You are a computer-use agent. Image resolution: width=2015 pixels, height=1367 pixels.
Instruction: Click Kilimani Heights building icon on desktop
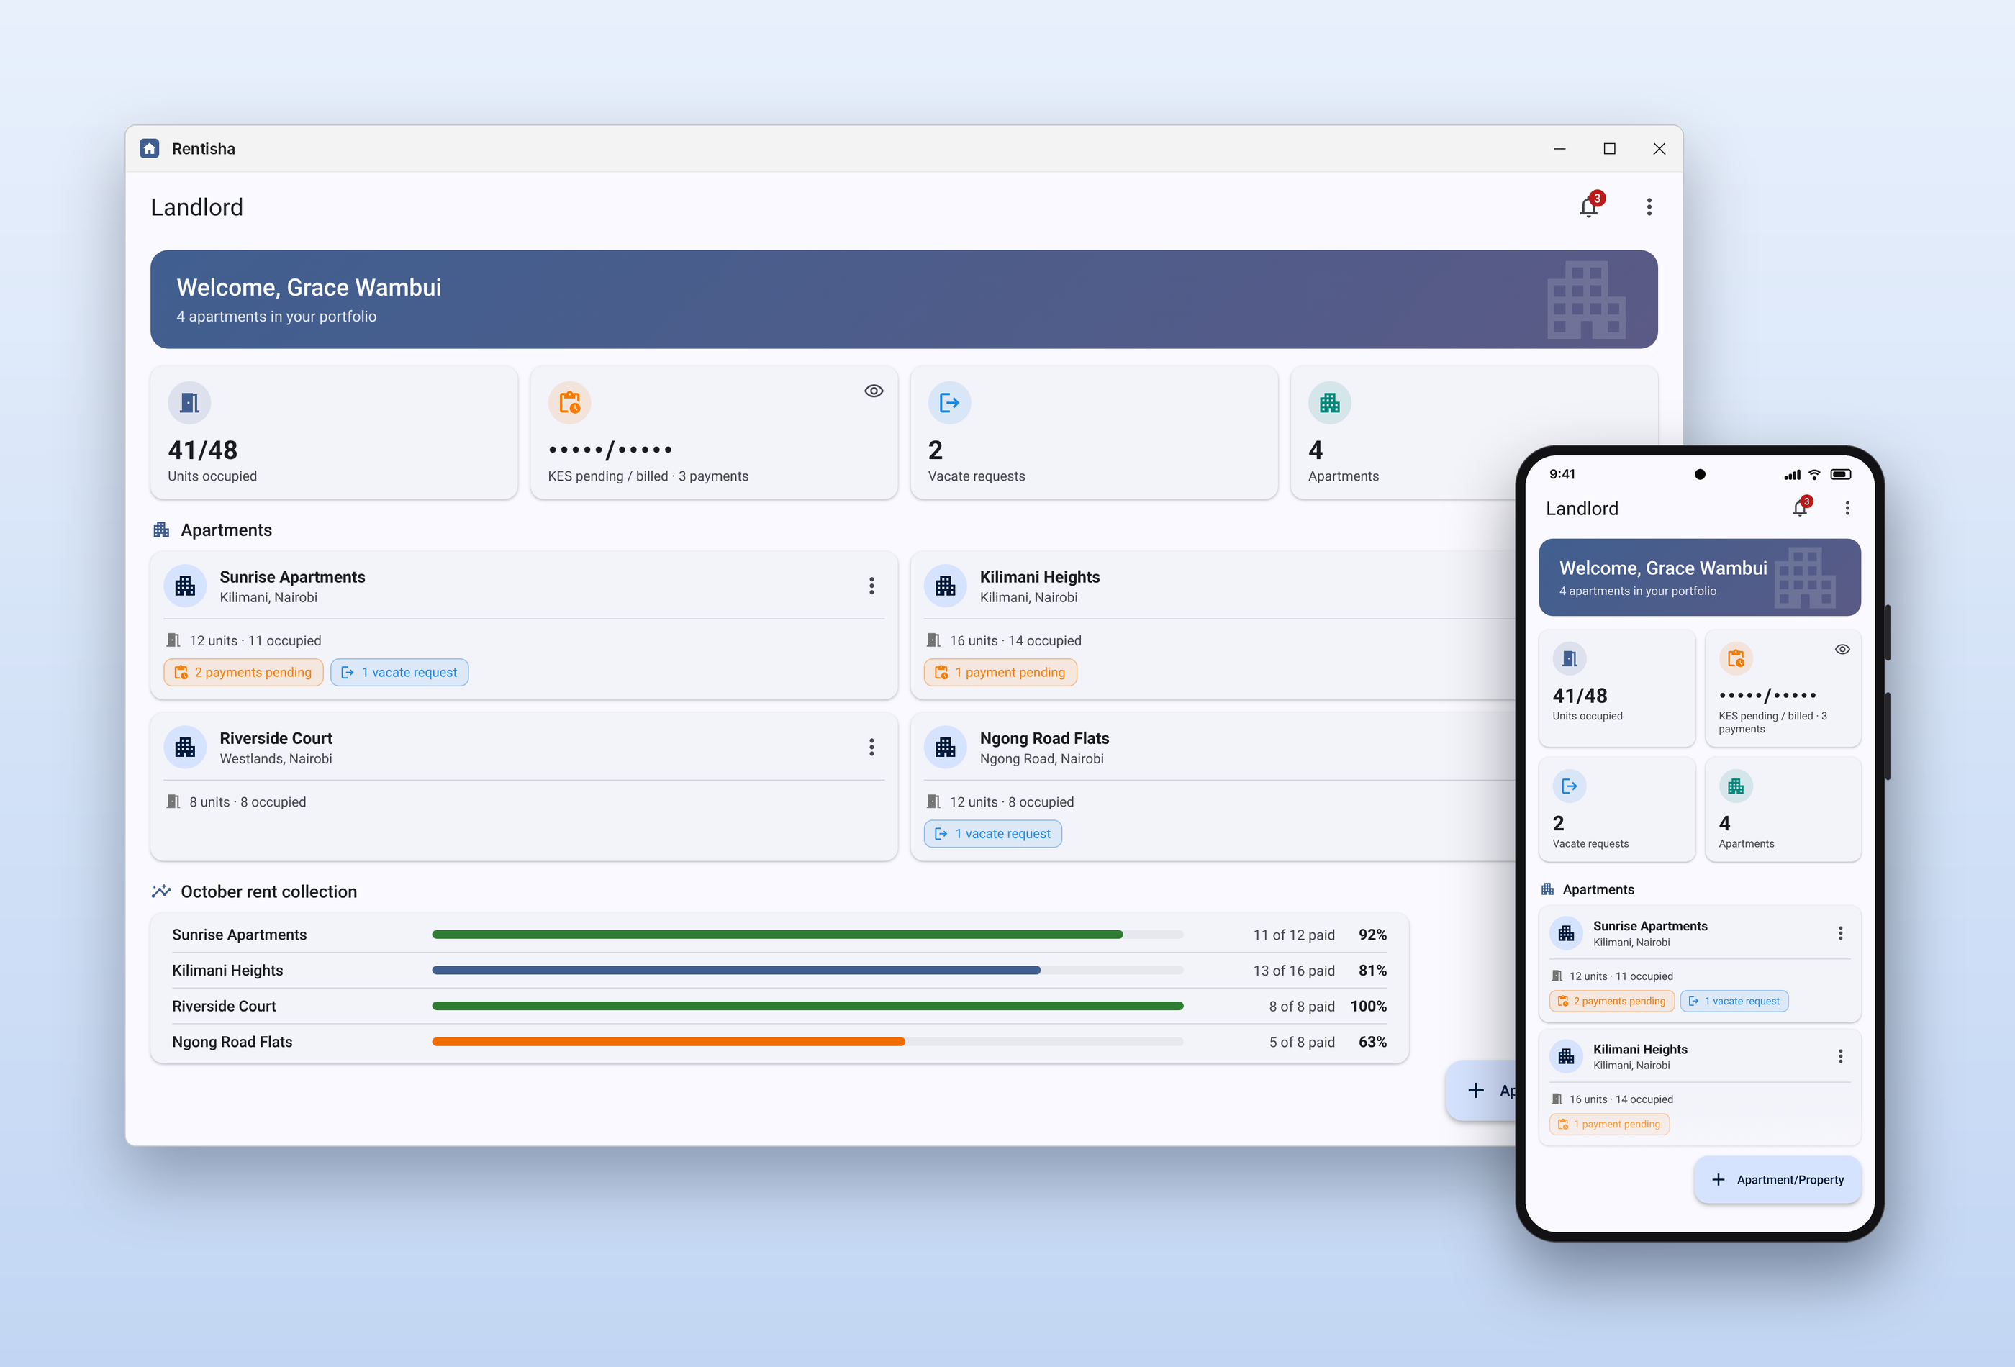click(945, 586)
